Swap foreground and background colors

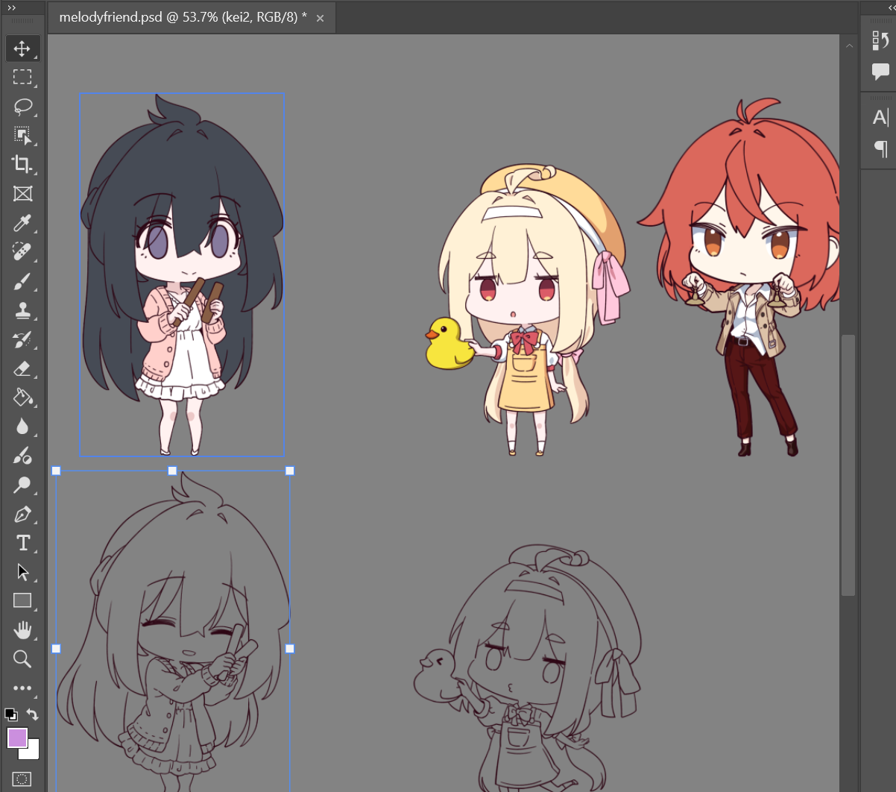coord(32,714)
